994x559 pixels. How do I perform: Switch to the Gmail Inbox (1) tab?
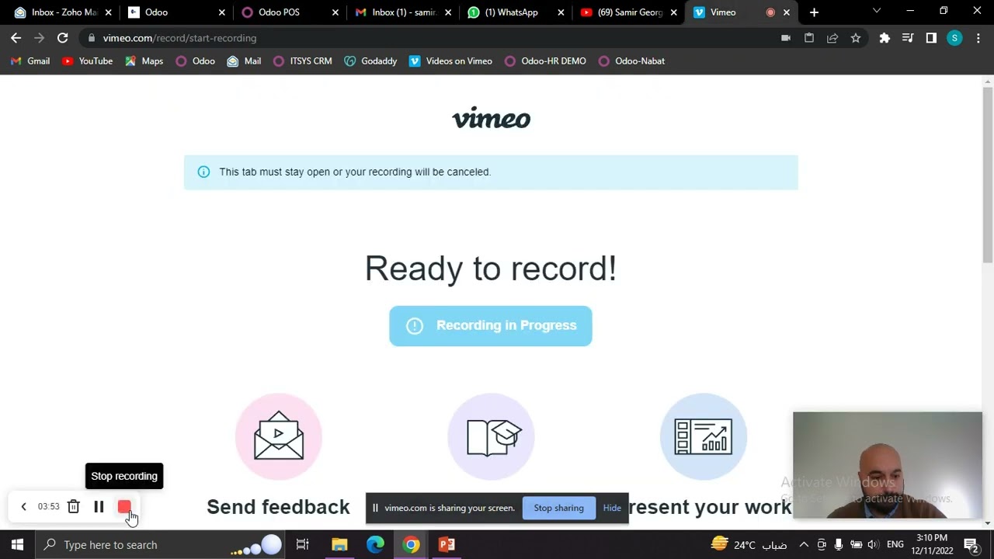click(402, 12)
